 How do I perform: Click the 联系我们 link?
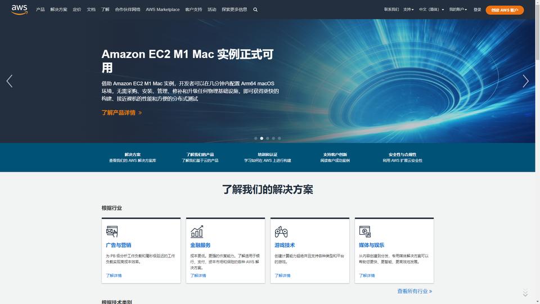(x=391, y=10)
